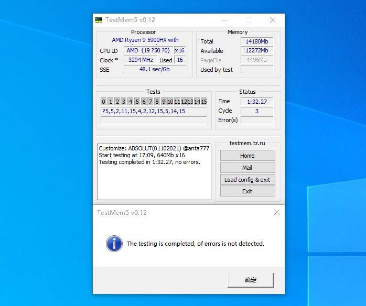
Task: Select test number 2 box
Action: (117, 102)
